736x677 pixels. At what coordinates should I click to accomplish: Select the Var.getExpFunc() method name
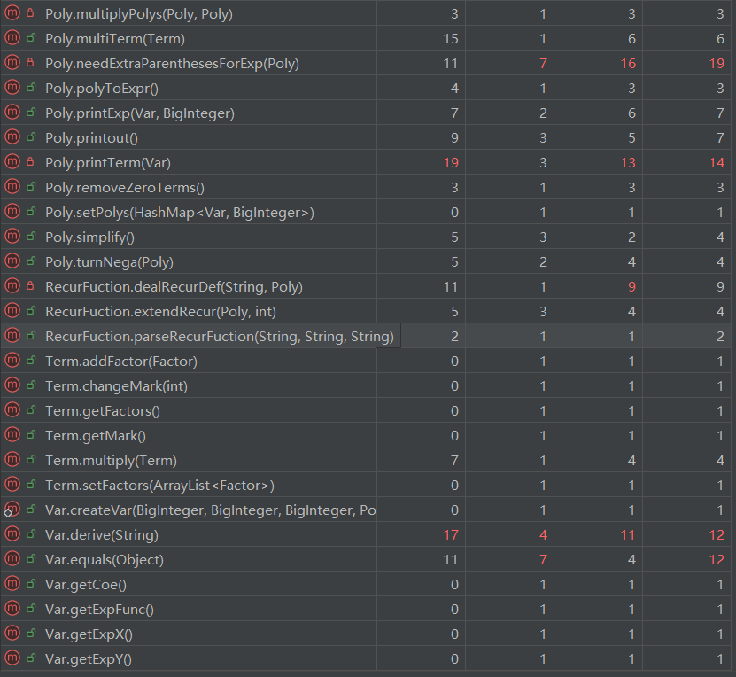99,610
